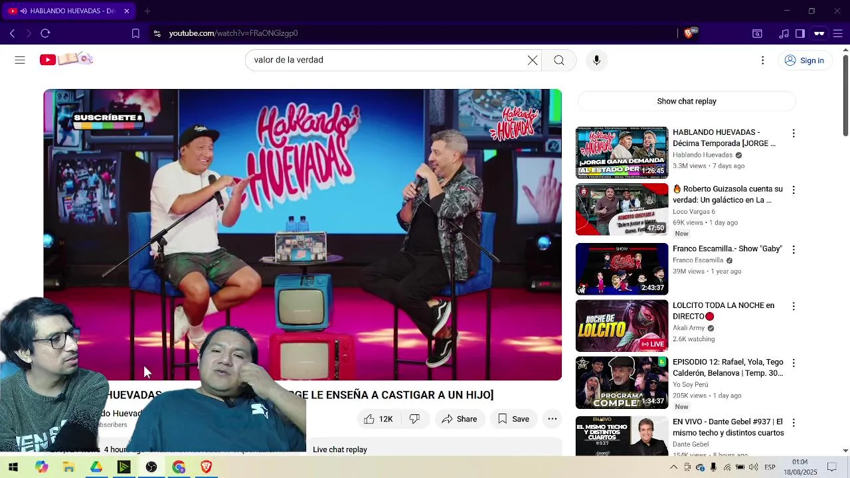Visit Yo Soy Perú channel name
The width and height of the screenshot is (850, 478).
point(691,384)
